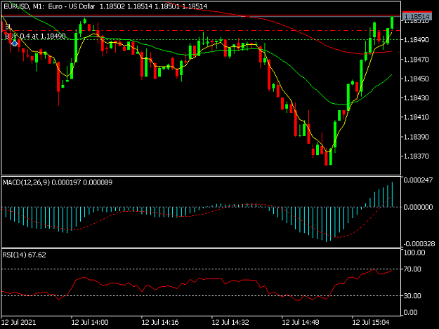
Task: Click the chart title 'EURUSD, M1: Euro - US Dollar'
Action: pyautogui.click(x=49, y=6)
